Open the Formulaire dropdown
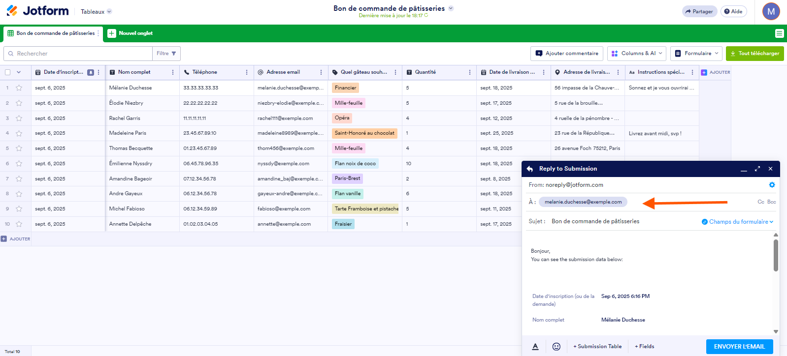 [x=696, y=53]
